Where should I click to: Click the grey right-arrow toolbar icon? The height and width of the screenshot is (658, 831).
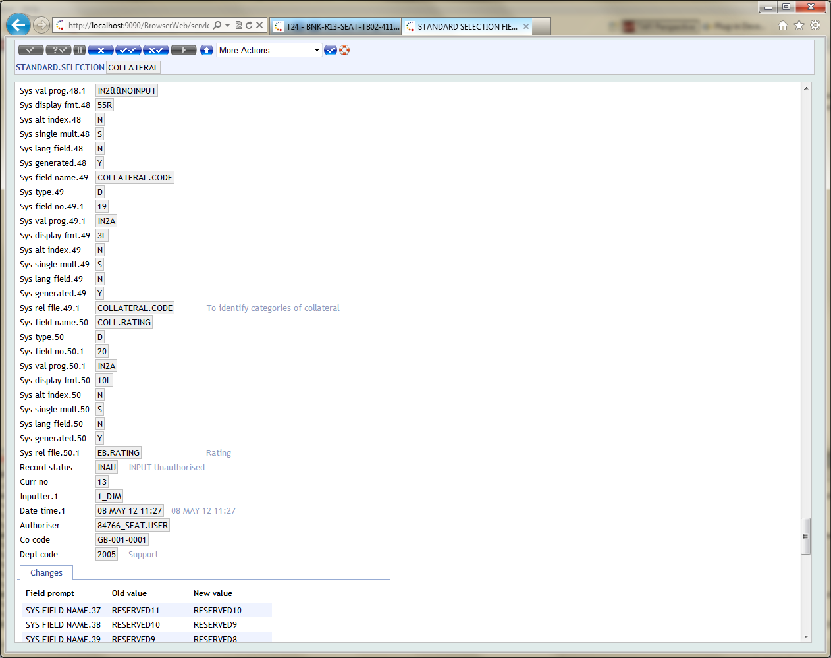[184, 50]
